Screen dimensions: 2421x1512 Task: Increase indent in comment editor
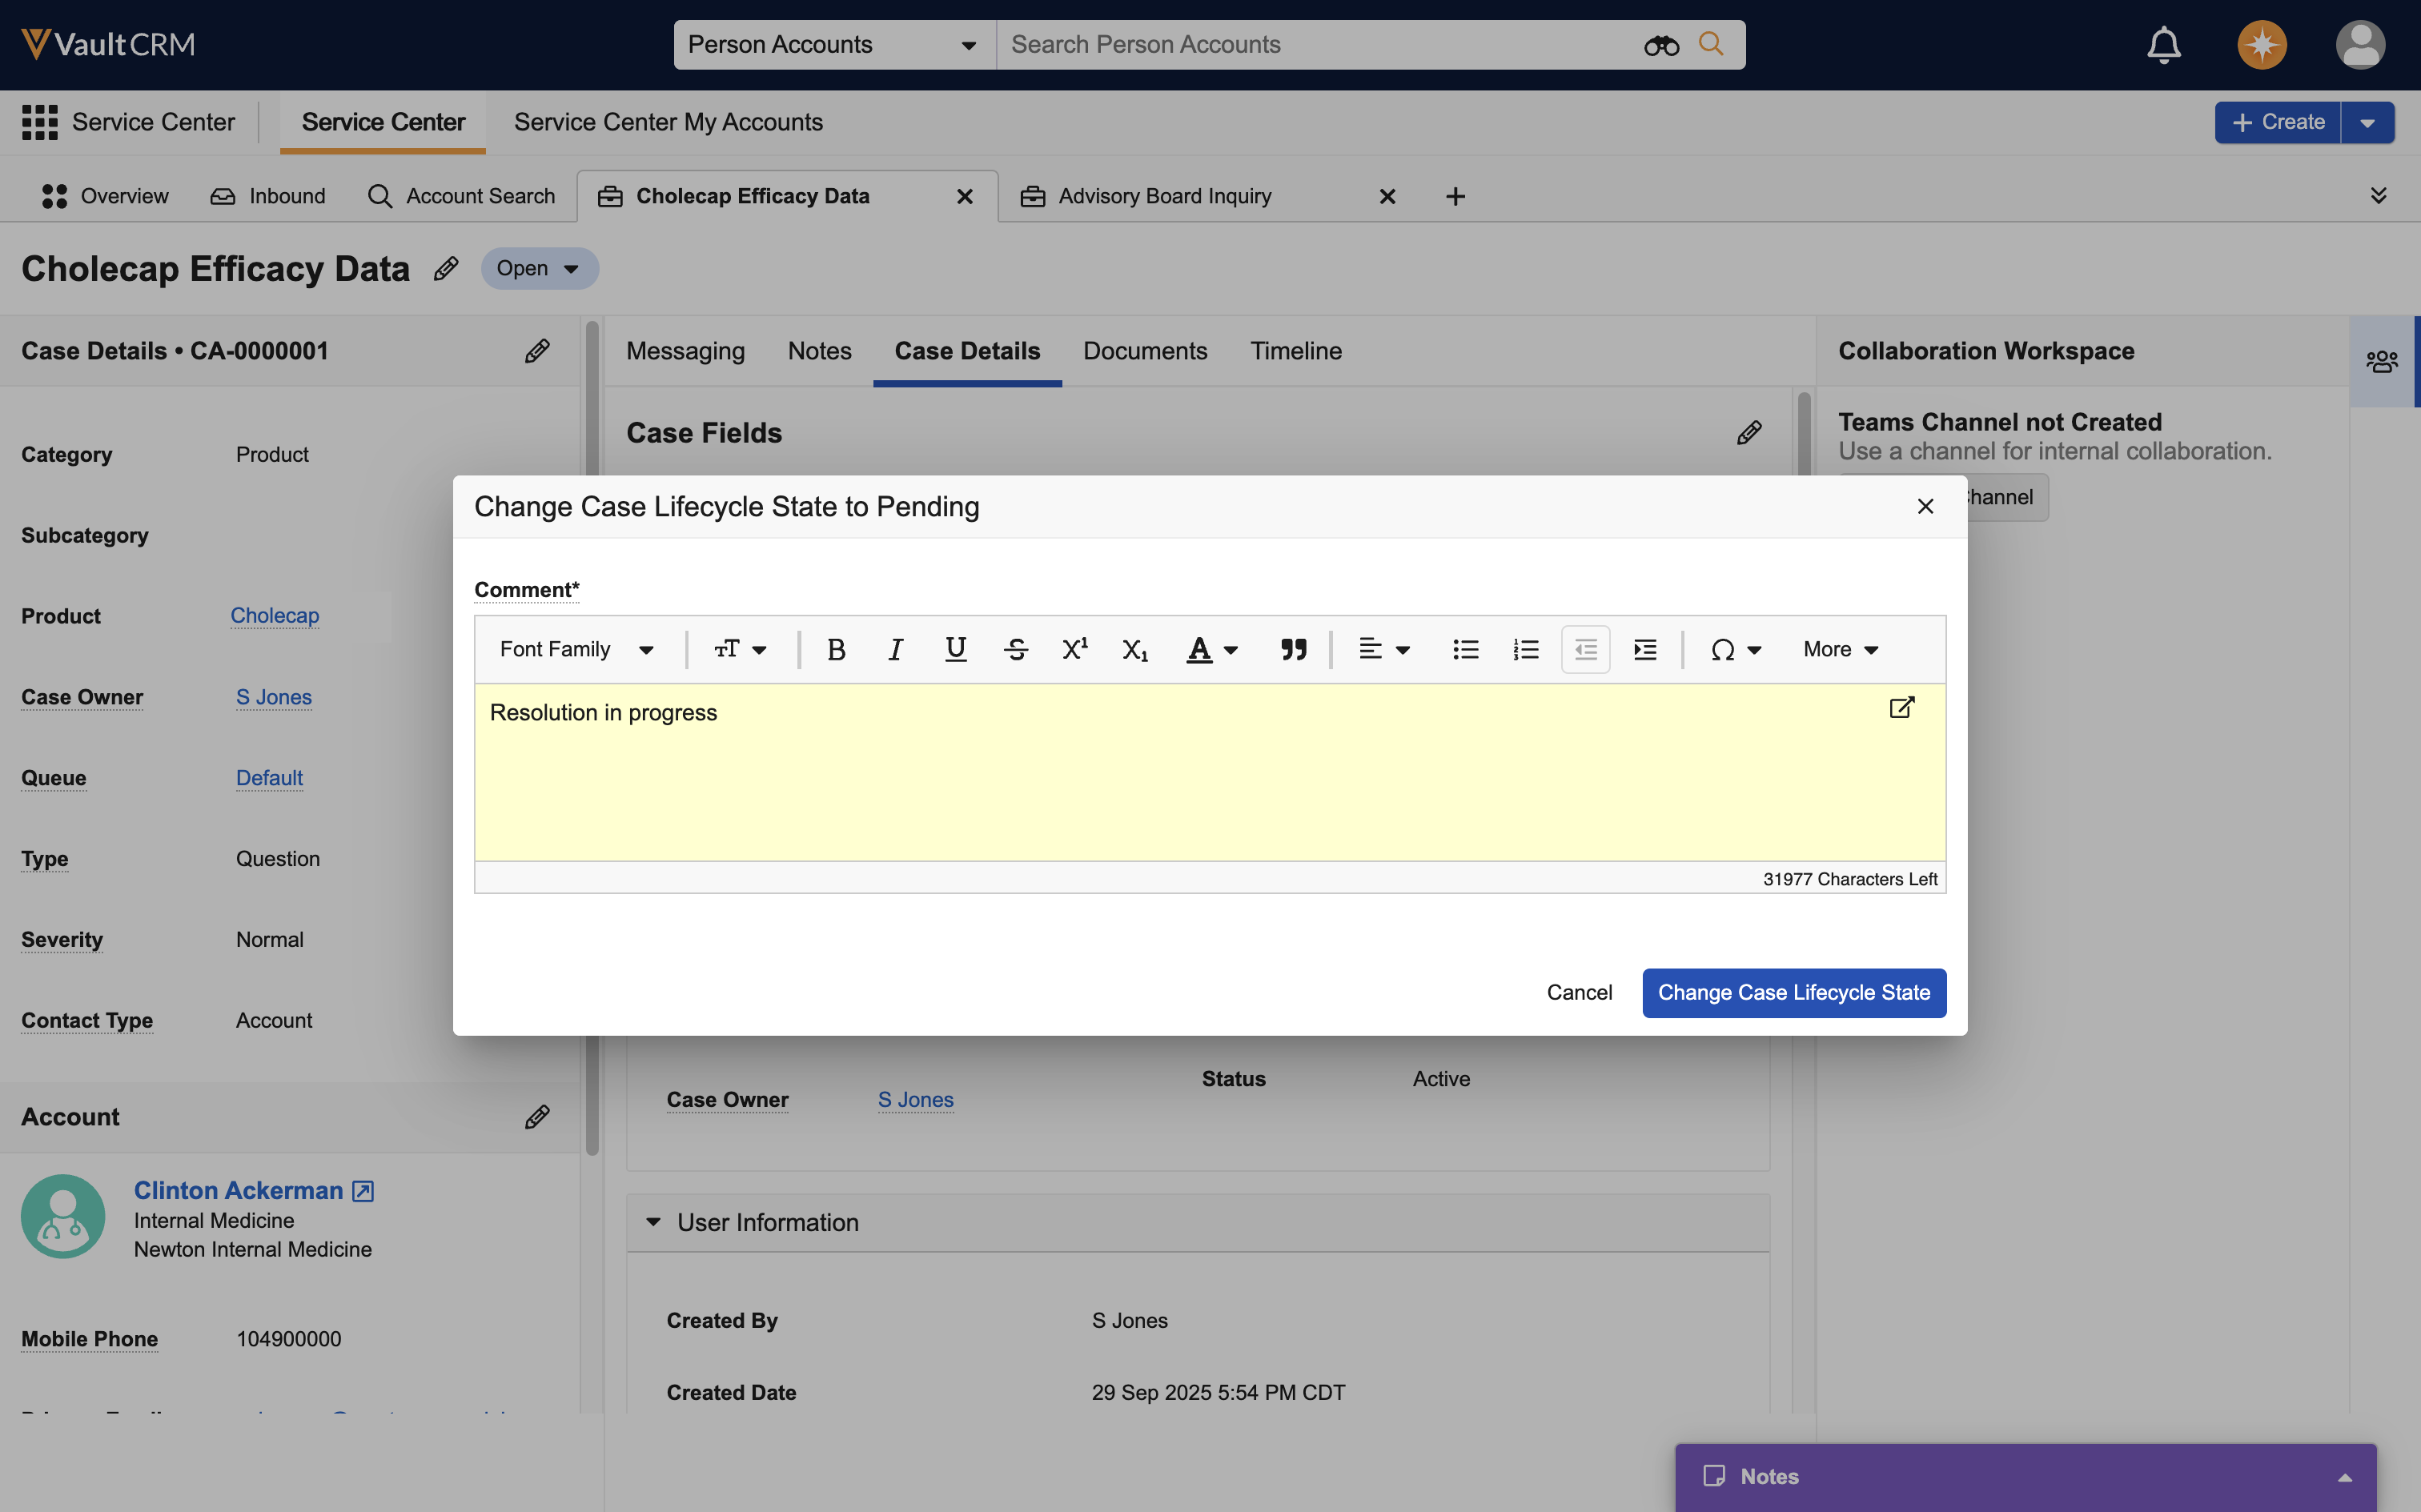1645,650
